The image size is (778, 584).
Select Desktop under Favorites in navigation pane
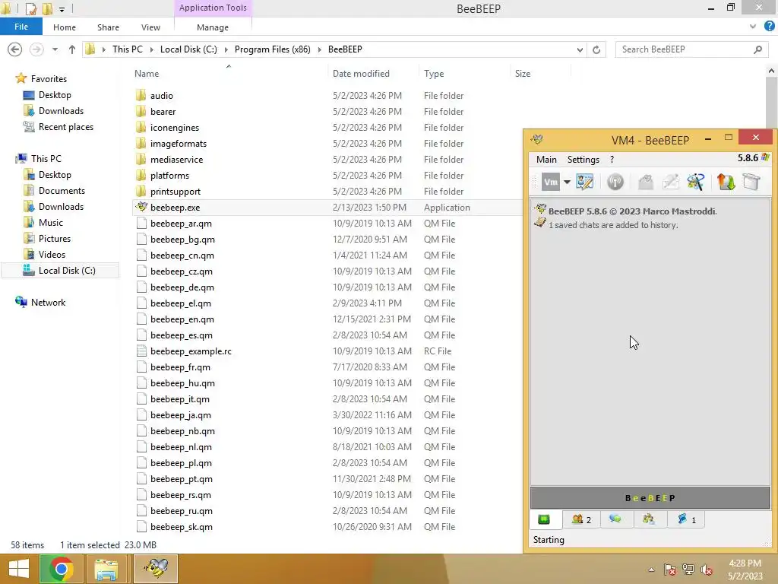click(55, 95)
